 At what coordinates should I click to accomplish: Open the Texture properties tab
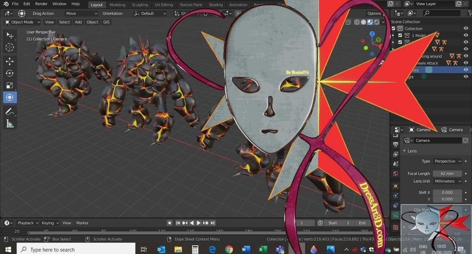(396, 227)
